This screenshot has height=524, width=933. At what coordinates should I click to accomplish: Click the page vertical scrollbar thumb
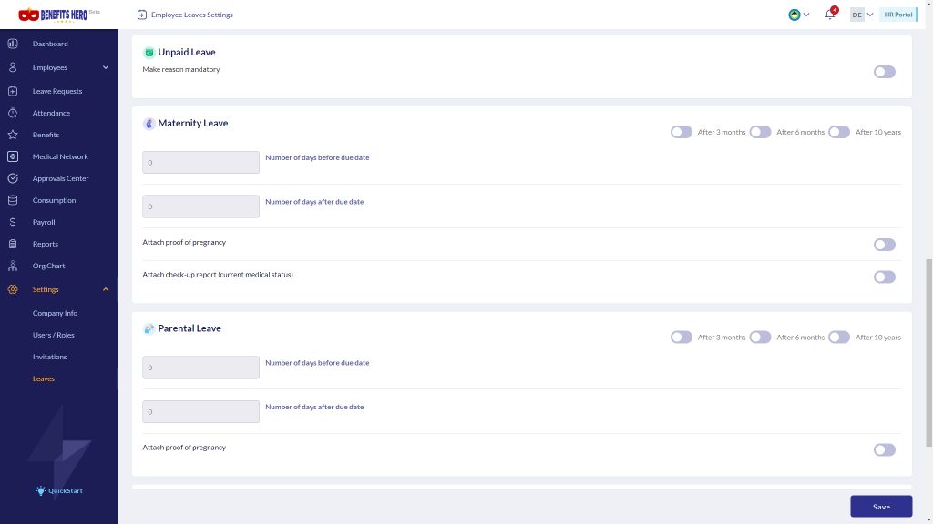pos(928,353)
